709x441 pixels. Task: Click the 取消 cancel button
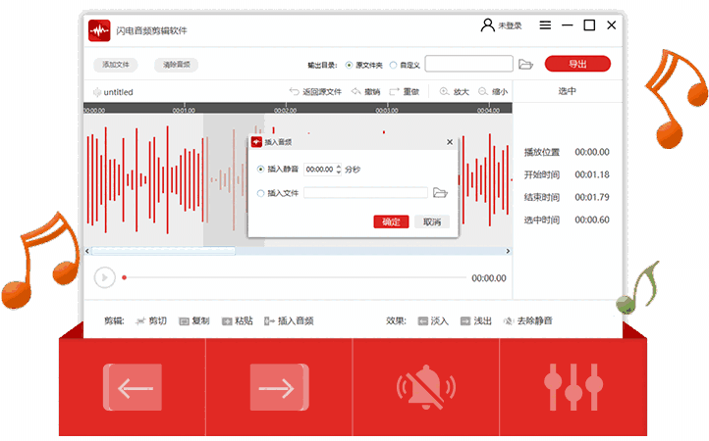click(432, 221)
